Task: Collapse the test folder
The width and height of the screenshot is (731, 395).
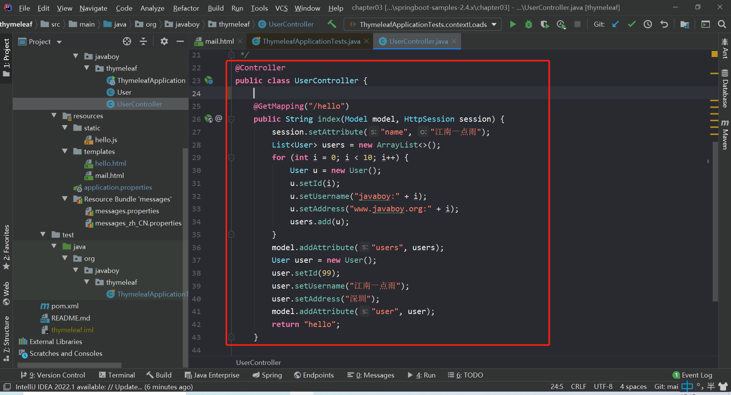Action: point(43,235)
